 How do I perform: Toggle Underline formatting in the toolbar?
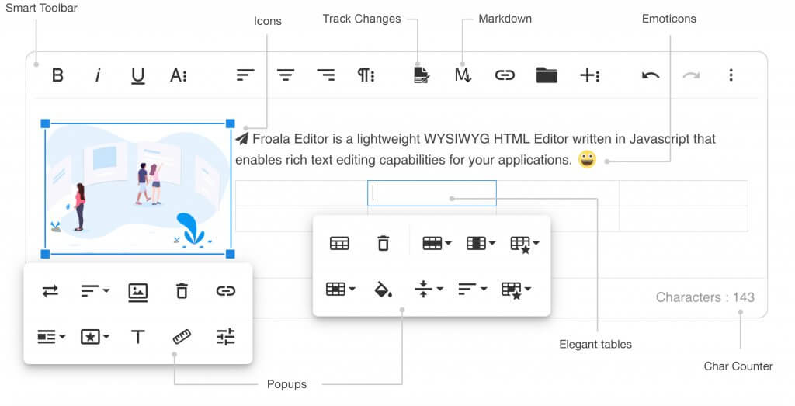pos(138,76)
